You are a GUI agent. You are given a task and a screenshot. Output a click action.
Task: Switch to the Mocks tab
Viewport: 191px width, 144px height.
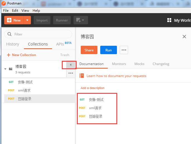[x=139, y=64]
